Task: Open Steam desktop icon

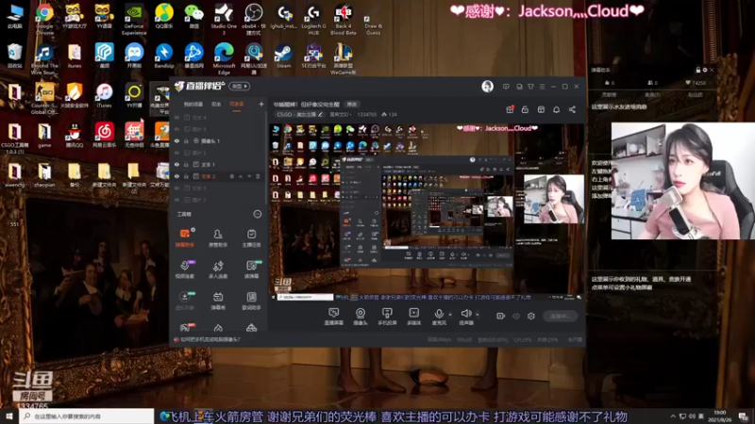Action: coord(283,56)
